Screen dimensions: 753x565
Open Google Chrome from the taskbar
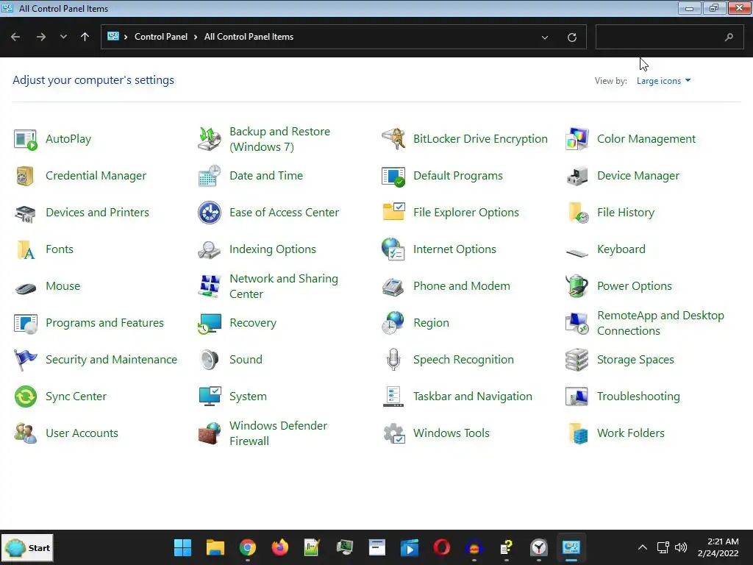tap(247, 547)
